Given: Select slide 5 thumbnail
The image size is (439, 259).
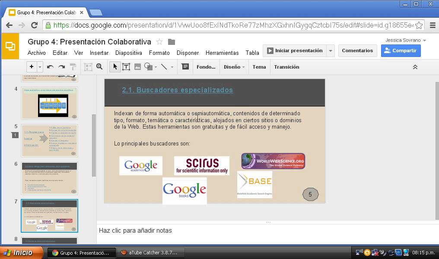Looking at the screenshot, I should (50, 141).
